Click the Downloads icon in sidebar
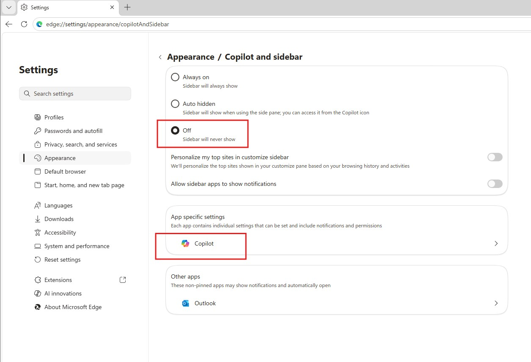The image size is (531, 362). pos(38,219)
